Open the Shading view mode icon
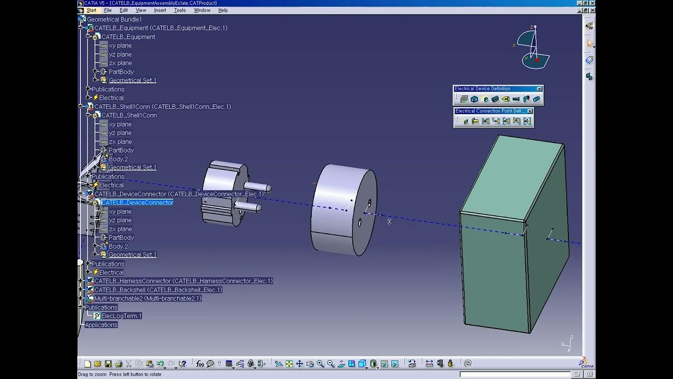This screenshot has width=673, height=379. click(373, 364)
